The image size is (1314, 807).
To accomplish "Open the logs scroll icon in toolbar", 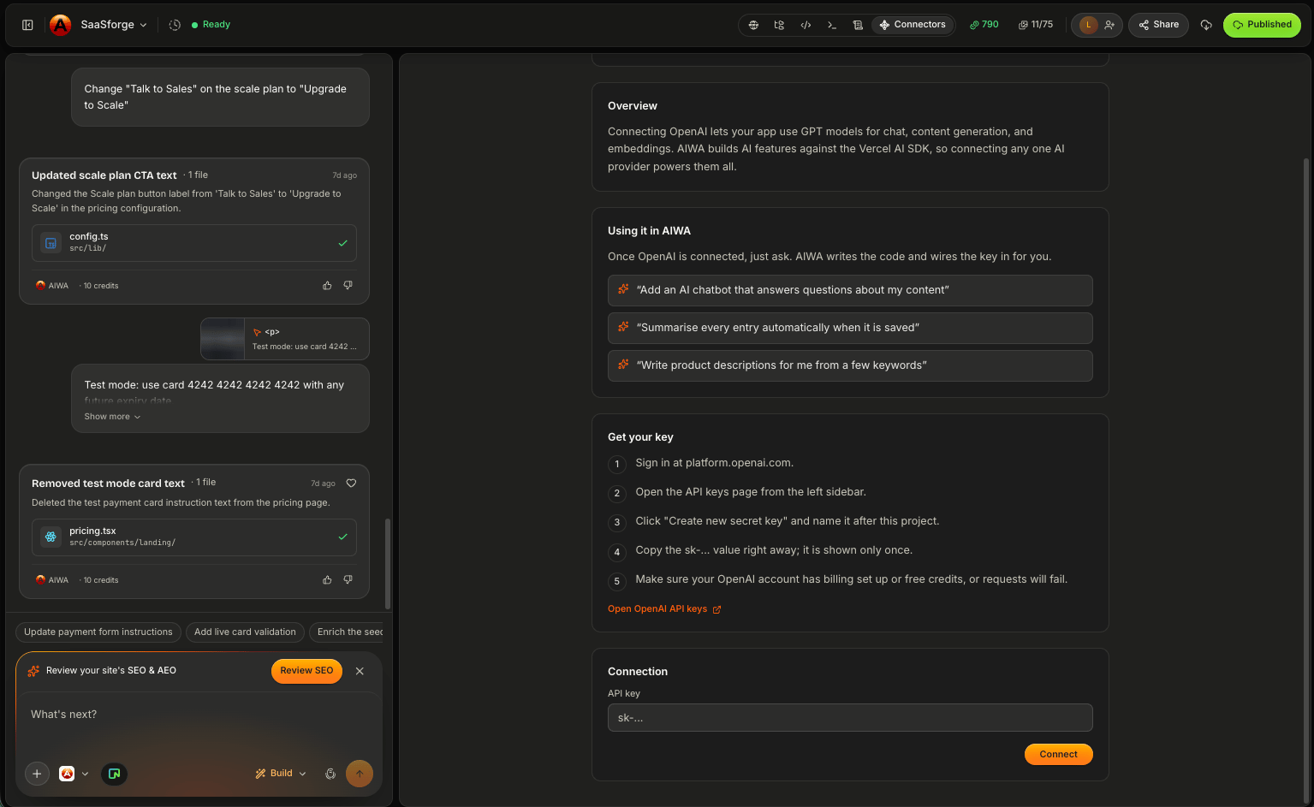I will click(x=858, y=25).
